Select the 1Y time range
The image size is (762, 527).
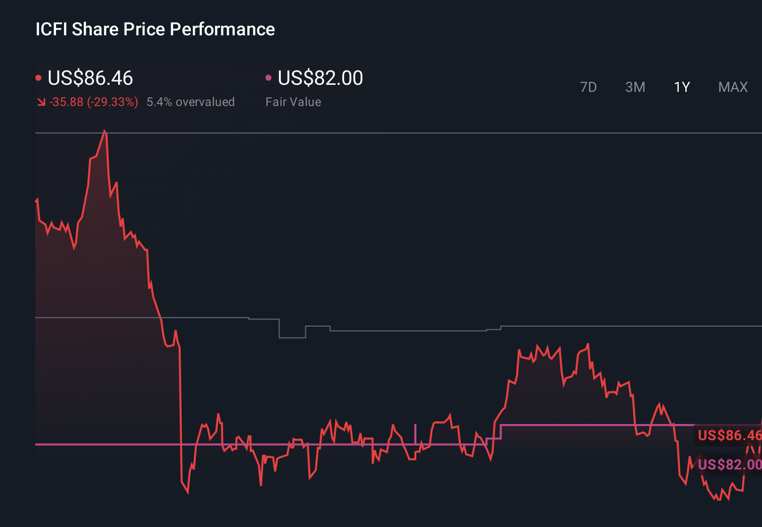(681, 87)
